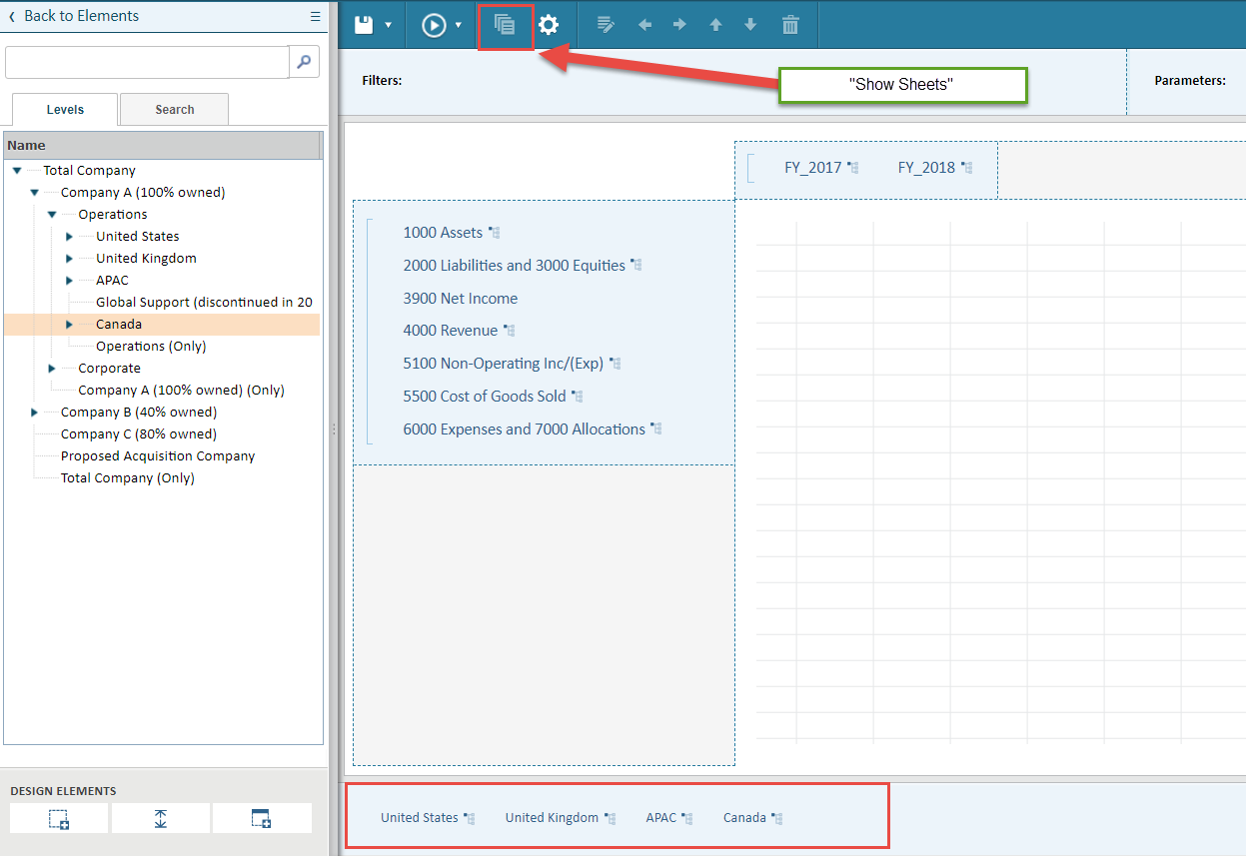The image size is (1246, 856).
Task: Expand Company B (40% owned) node
Action: [x=35, y=413]
